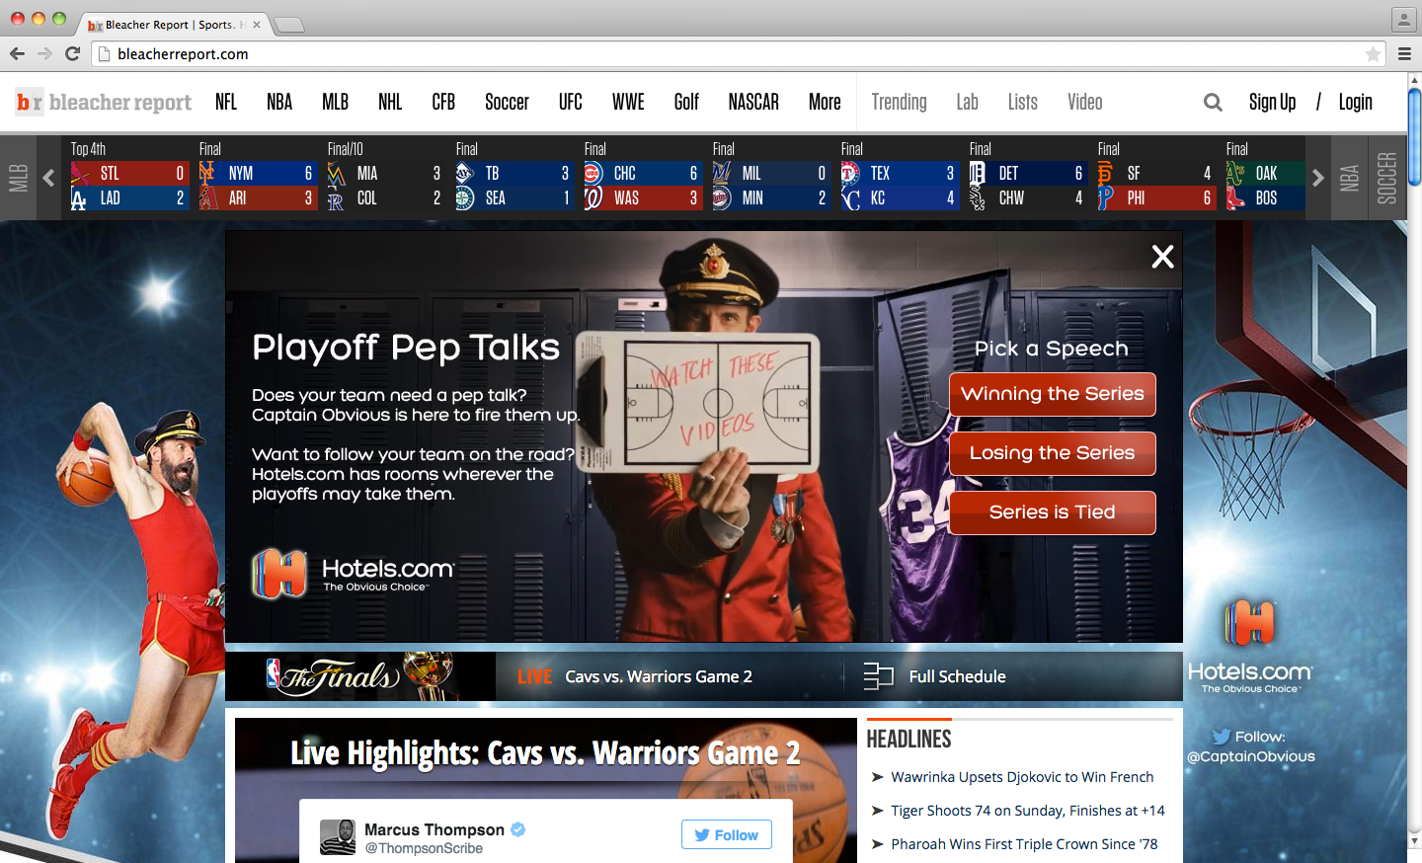This screenshot has height=863, width=1422.
Task: Select the MLB scoreboard tab
Action: click(x=18, y=178)
